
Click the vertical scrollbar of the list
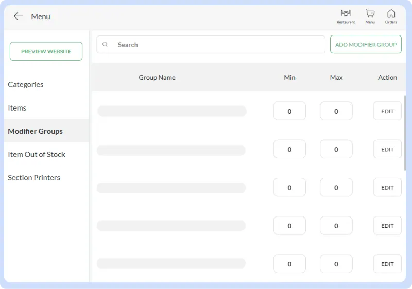(405, 133)
